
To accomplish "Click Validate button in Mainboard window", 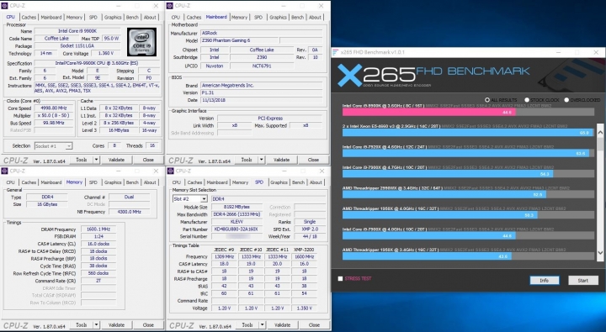I will [282, 160].
